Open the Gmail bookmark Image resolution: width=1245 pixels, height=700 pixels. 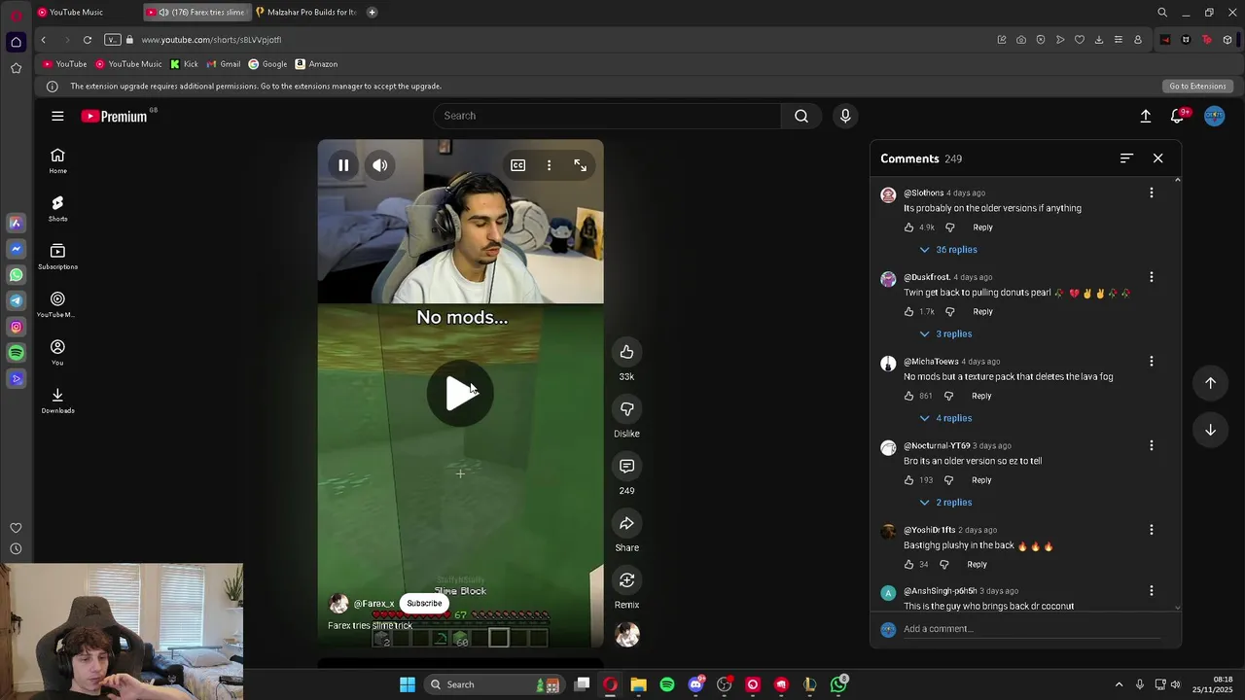point(224,64)
